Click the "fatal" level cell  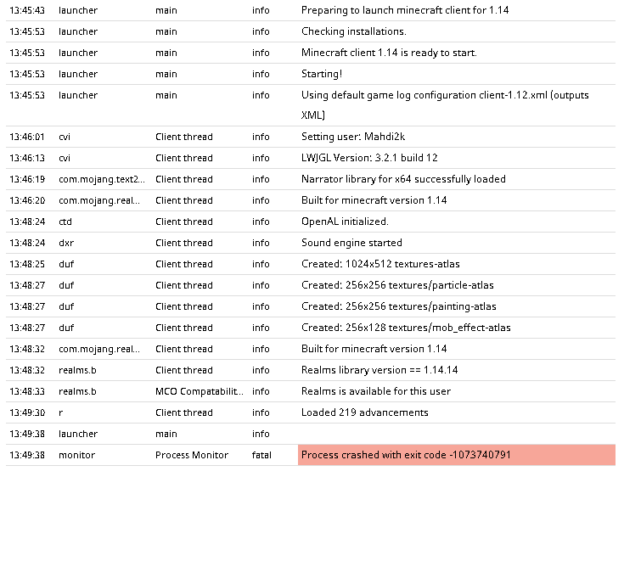tap(261, 455)
